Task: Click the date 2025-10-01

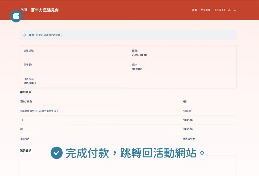Action: [x=139, y=55]
